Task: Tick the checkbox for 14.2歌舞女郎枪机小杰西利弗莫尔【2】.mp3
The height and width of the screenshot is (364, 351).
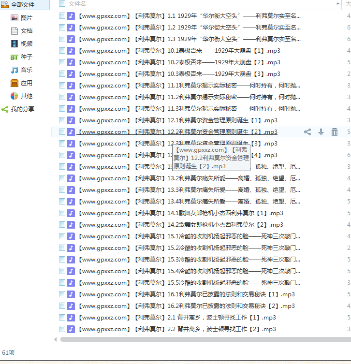Action: coord(62,225)
